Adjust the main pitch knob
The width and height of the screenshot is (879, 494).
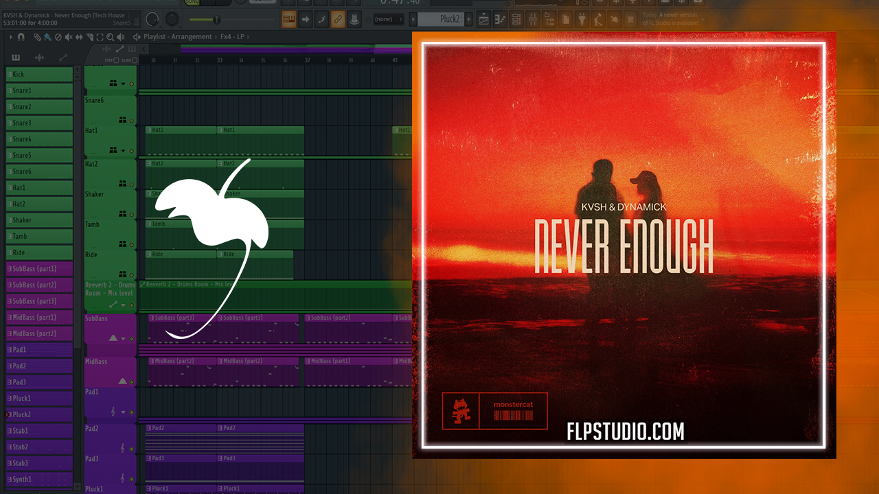[x=172, y=19]
